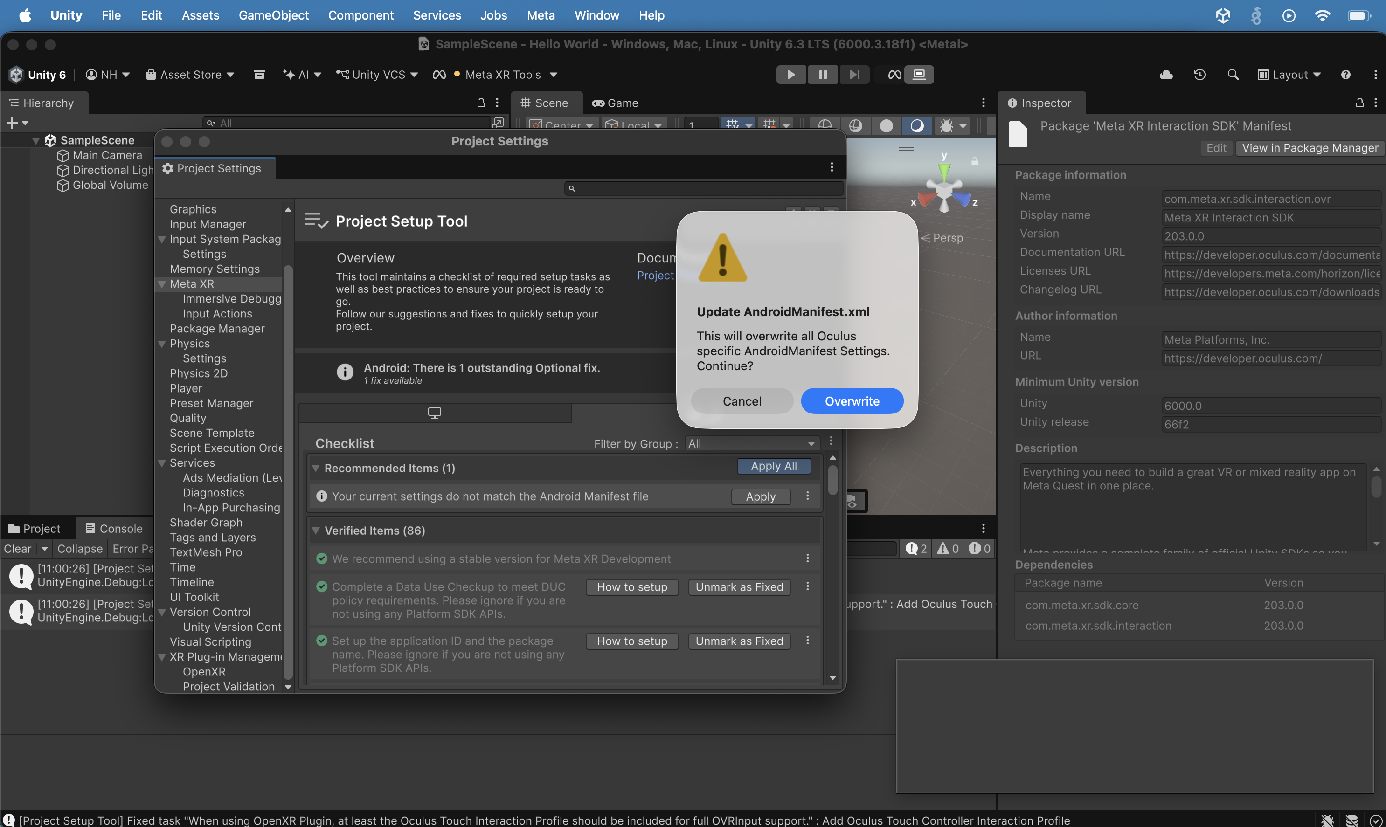Open the Undo History icon
This screenshot has width=1386, height=827.
click(x=1200, y=75)
